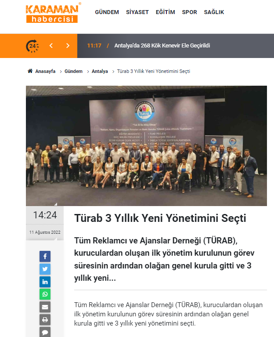This screenshot has width=274, height=337.
Task: Show next headline in the ticker
Action: click(68, 46)
